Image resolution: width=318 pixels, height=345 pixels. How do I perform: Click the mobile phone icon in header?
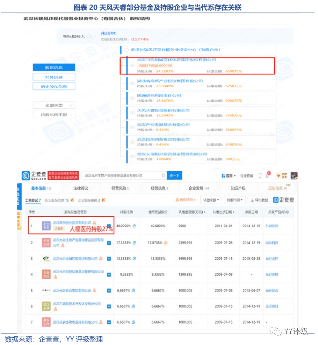point(260,175)
